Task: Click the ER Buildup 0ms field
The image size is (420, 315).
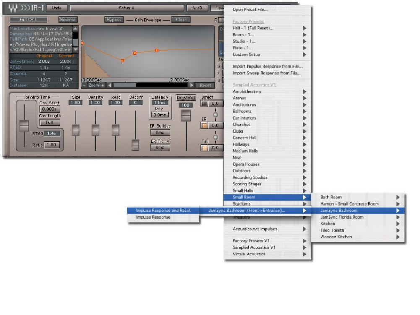Action: coord(160,132)
